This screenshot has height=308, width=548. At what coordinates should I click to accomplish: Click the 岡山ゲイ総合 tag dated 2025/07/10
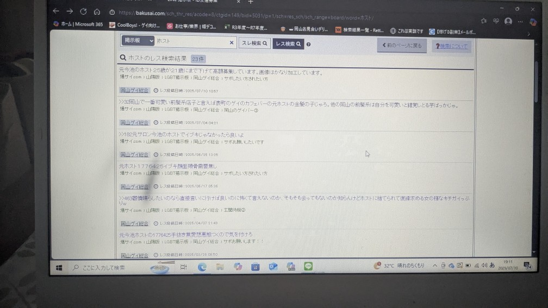pos(135,90)
